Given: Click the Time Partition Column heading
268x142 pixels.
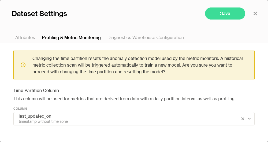Looking at the screenshot, I should click(x=36, y=90).
